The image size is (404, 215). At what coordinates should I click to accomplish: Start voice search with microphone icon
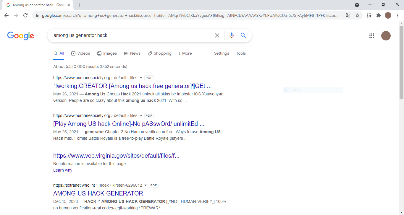tap(232, 35)
